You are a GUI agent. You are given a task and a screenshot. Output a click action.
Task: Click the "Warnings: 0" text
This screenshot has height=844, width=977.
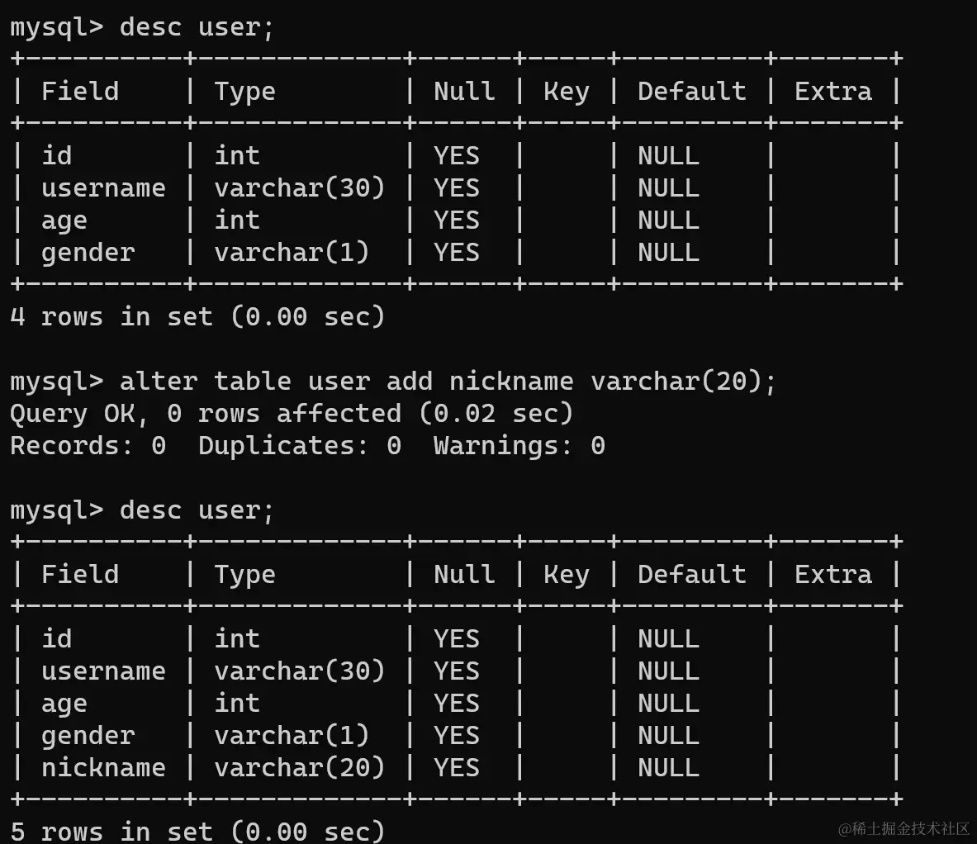tap(519, 445)
